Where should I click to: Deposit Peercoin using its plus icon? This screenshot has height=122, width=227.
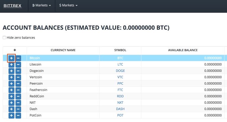click(12, 84)
